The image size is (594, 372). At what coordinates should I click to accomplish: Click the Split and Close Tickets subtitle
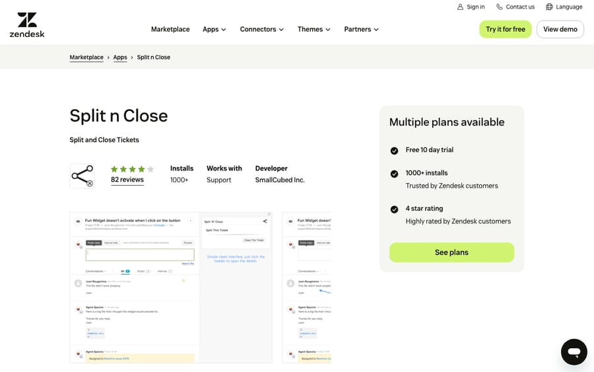pyautogui.click(x=104, y=140)
